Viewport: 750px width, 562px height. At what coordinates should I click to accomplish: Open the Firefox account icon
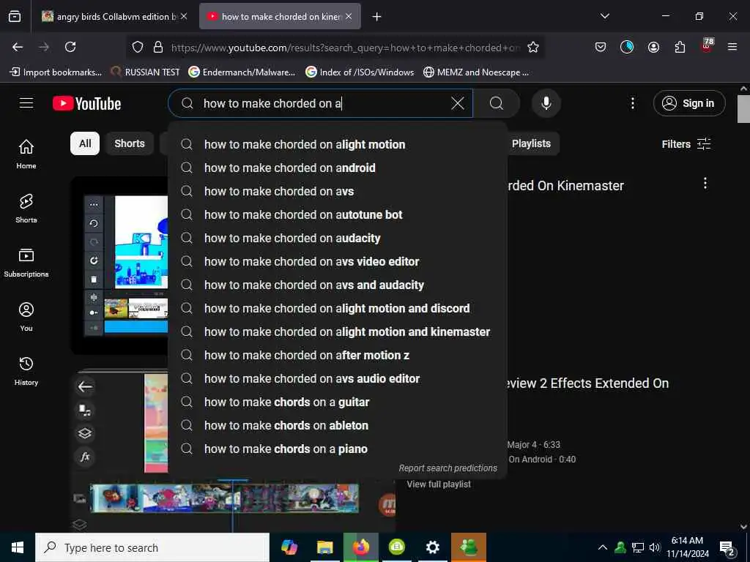[x=653, y=47]
